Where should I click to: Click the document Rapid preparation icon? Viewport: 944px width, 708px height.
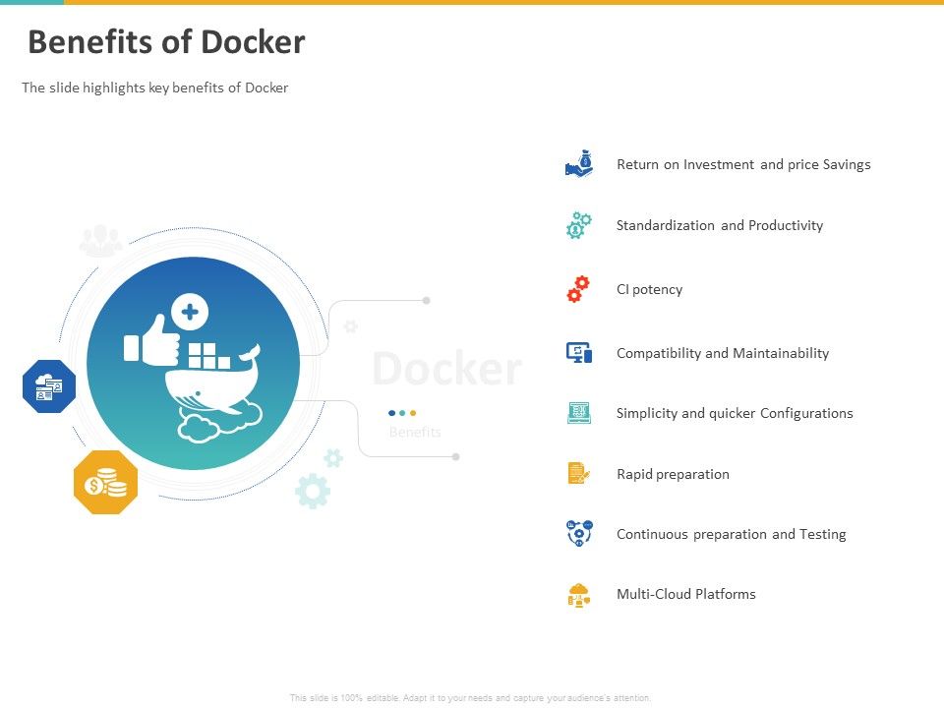(578, 473)
